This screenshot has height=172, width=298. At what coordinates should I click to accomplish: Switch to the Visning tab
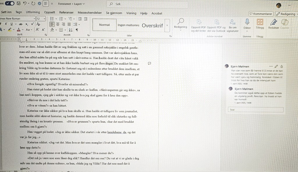click(x=131, y=13)
